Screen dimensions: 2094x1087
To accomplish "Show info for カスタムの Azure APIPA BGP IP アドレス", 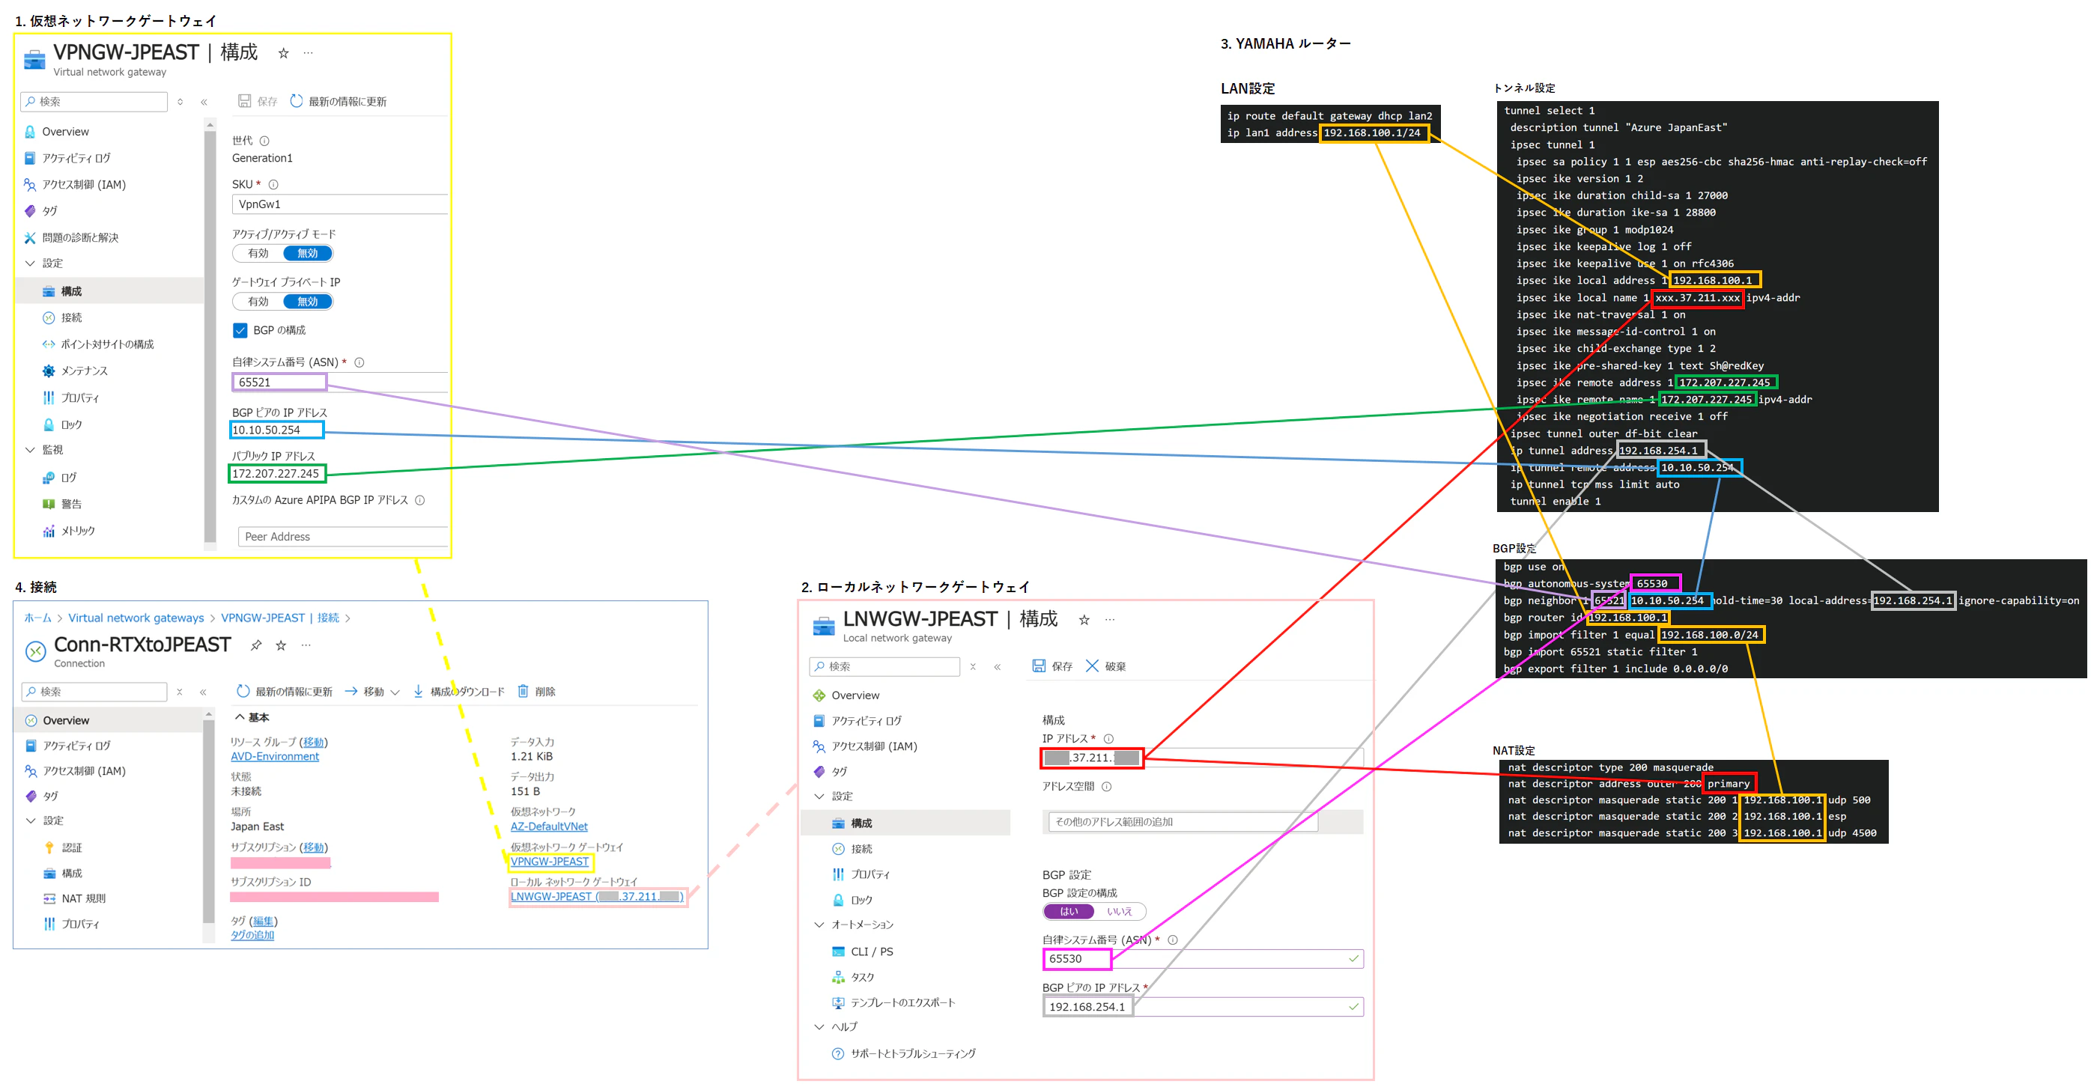I will (x=420, y=500).
